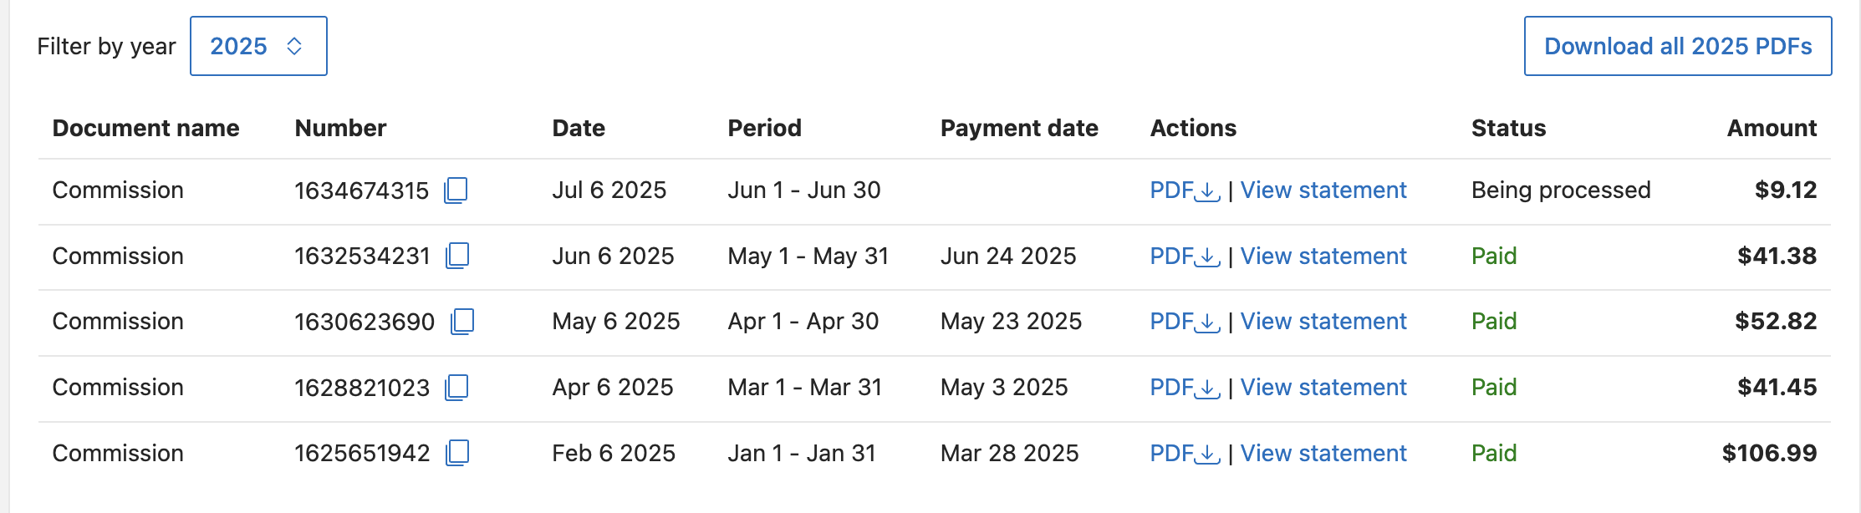Open the year filter dropdown showing 2025
This screenshot has height=513, width=1861.
(257, 46)
